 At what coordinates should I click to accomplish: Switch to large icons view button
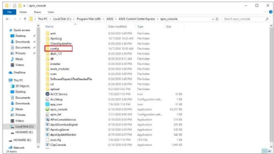pos(270,151)
